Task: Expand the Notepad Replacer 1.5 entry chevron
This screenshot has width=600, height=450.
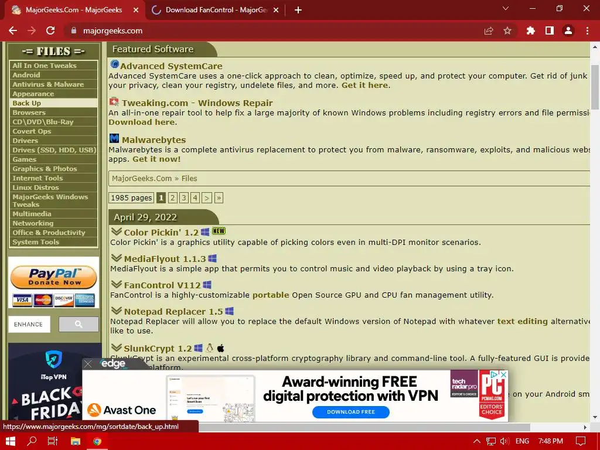Action: point(117,311)
